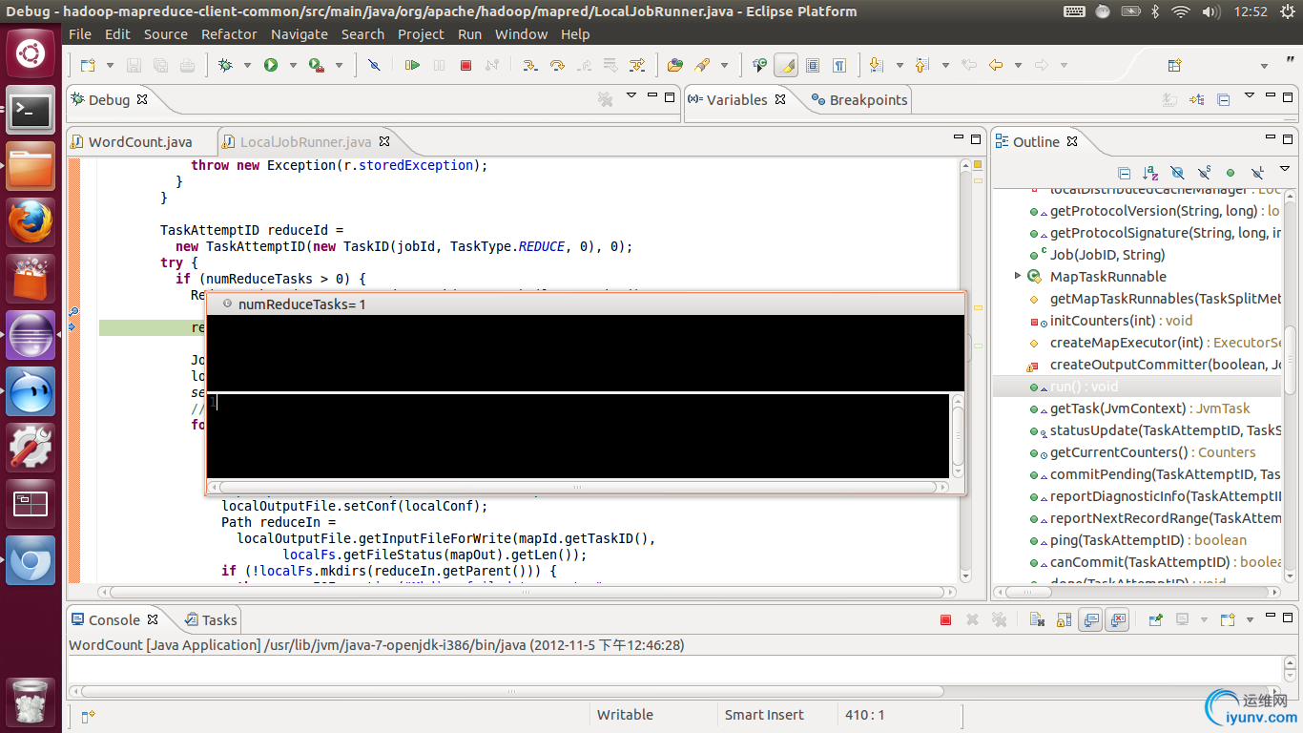The image size is (1303, 733).
Task: Run the program with green Run icon
Action: click(x=271, y=65)
